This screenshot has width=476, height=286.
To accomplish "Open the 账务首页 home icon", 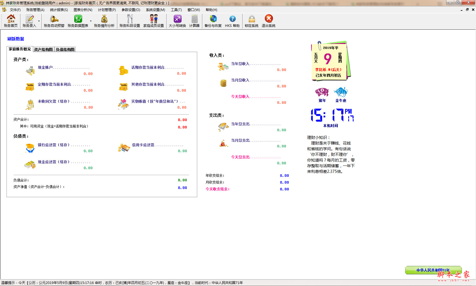I will point(11,21).
